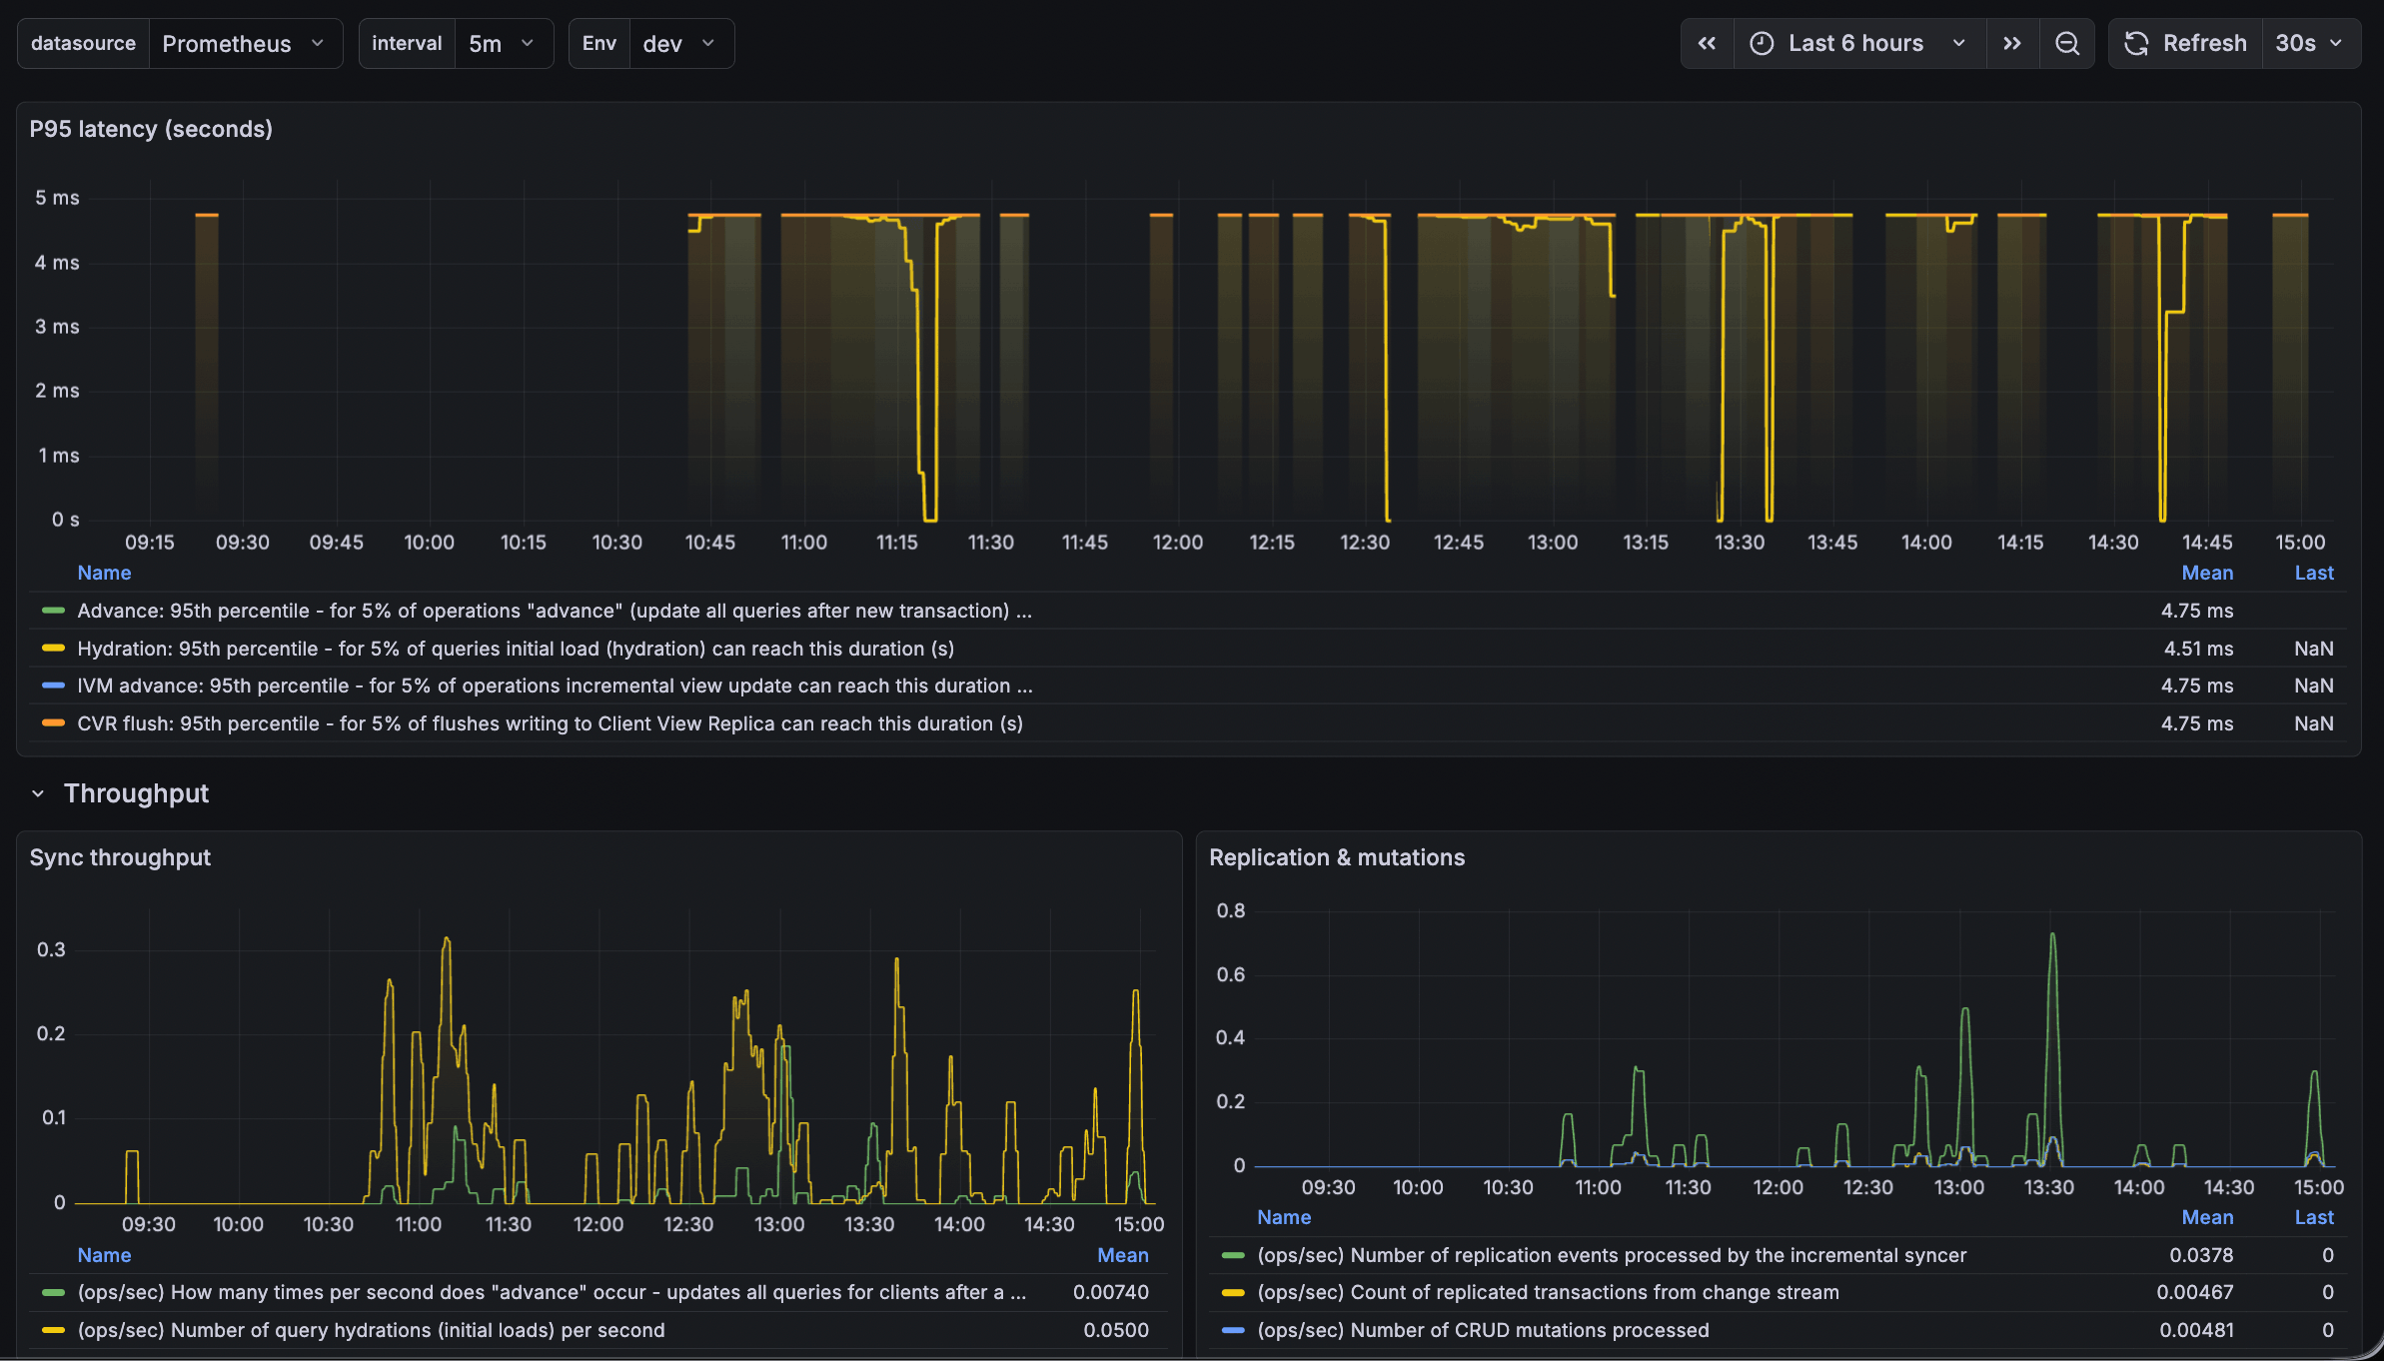This screenshot has height=1361, width=2384.
Task: Click the green Advance series color swatch
Action: (53, 611)
